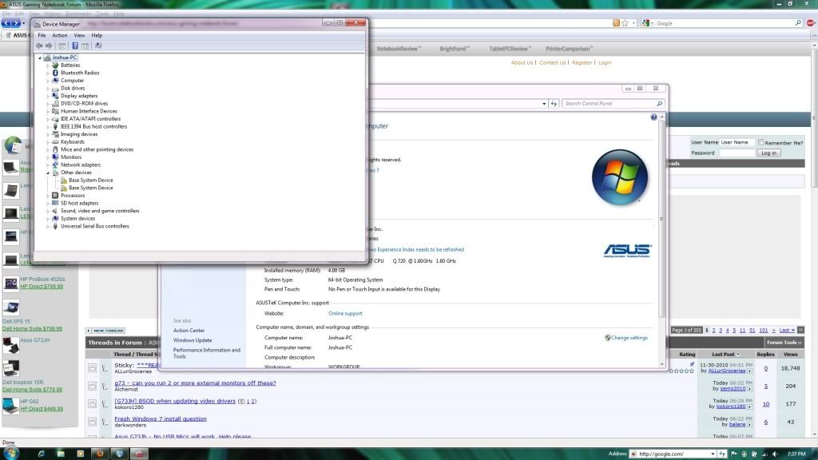Open the Register link on the forum header
This screenshot has width=818, height=460.
[582, 62]
